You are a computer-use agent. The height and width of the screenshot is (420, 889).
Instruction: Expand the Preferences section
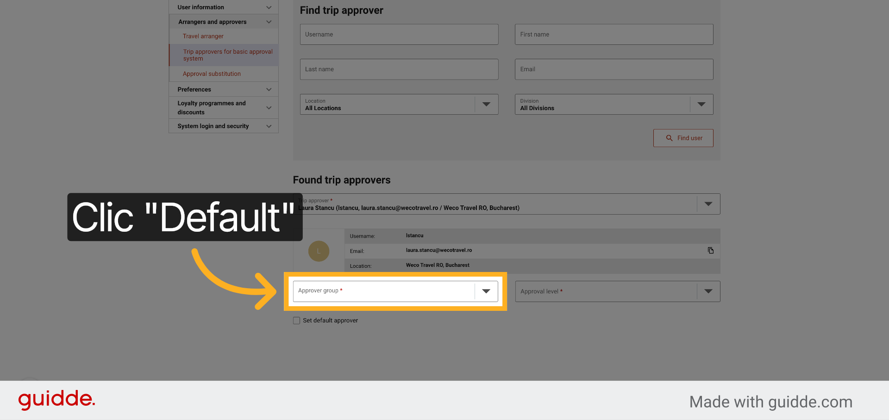click(224, 89)
